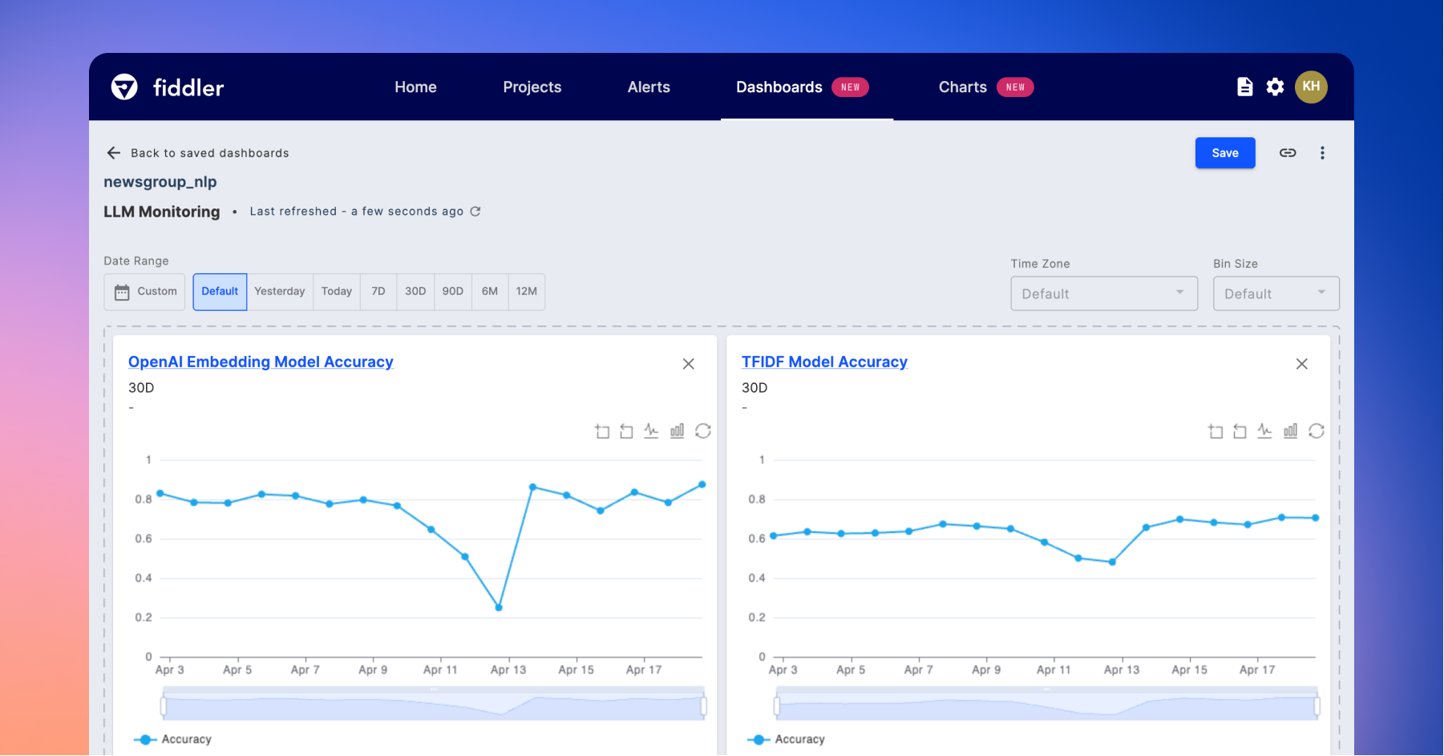
Task: Select line chart view on TFIDF chart
Action: click(1264, 431)
